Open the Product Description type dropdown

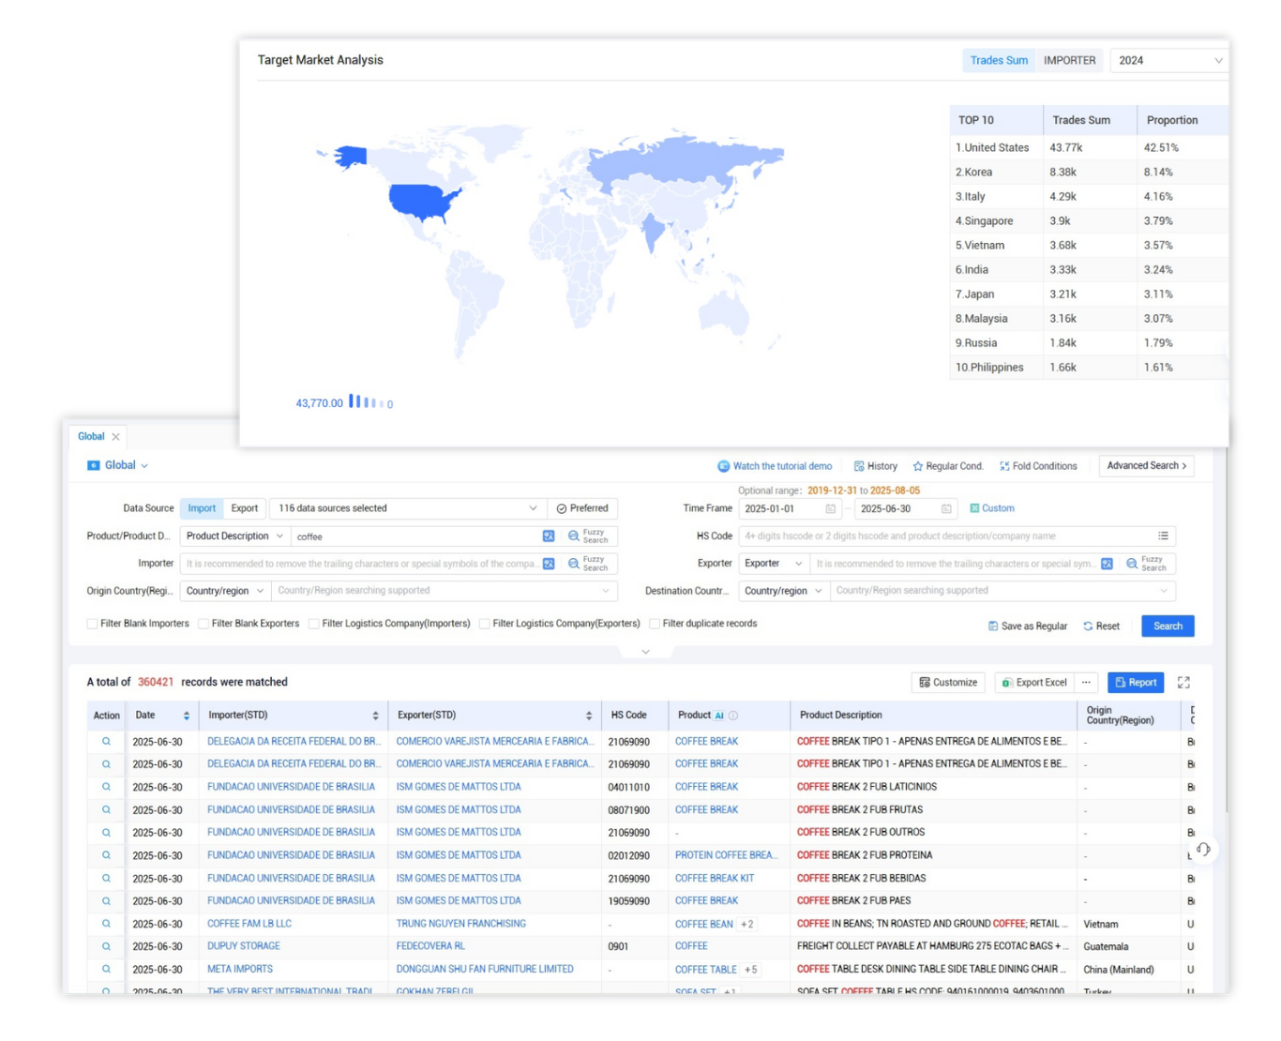pos(234,536)
